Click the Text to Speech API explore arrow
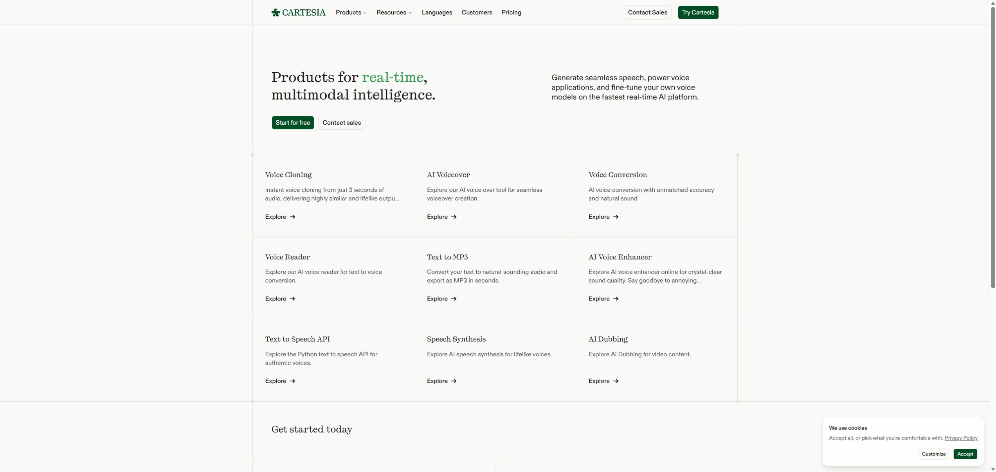996x472 pixels. [292, 381]
